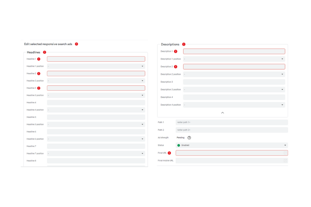Viewport: 311px width, 207px height.
Task: Expand the Headline 5 position dropdown
Action: pos(96,124)
